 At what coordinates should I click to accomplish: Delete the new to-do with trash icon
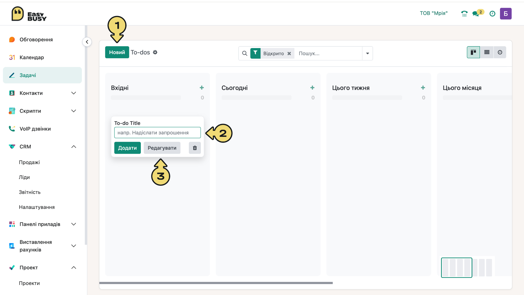pos(195,148)
